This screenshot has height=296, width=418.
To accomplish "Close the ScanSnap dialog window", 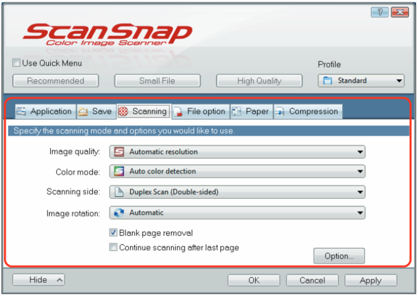I will tap(400, 12).
